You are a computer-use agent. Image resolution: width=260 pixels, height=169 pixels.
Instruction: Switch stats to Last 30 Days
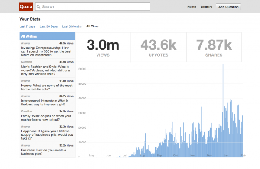[49, 26]
